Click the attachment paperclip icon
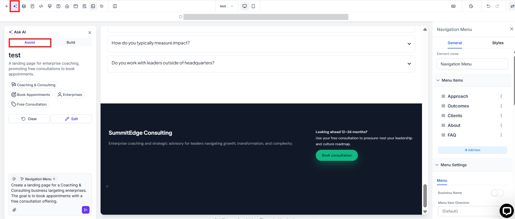The height and width of the screenshot is (219, 515). 14,210
